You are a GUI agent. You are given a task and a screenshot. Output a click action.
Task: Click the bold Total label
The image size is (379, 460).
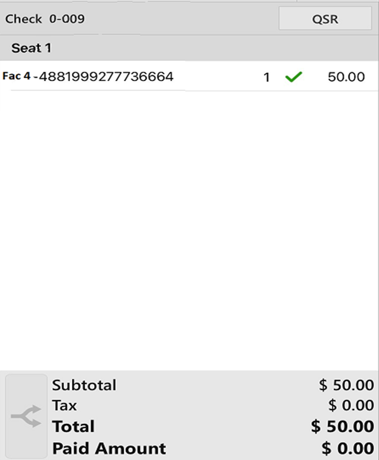point(73,426)
